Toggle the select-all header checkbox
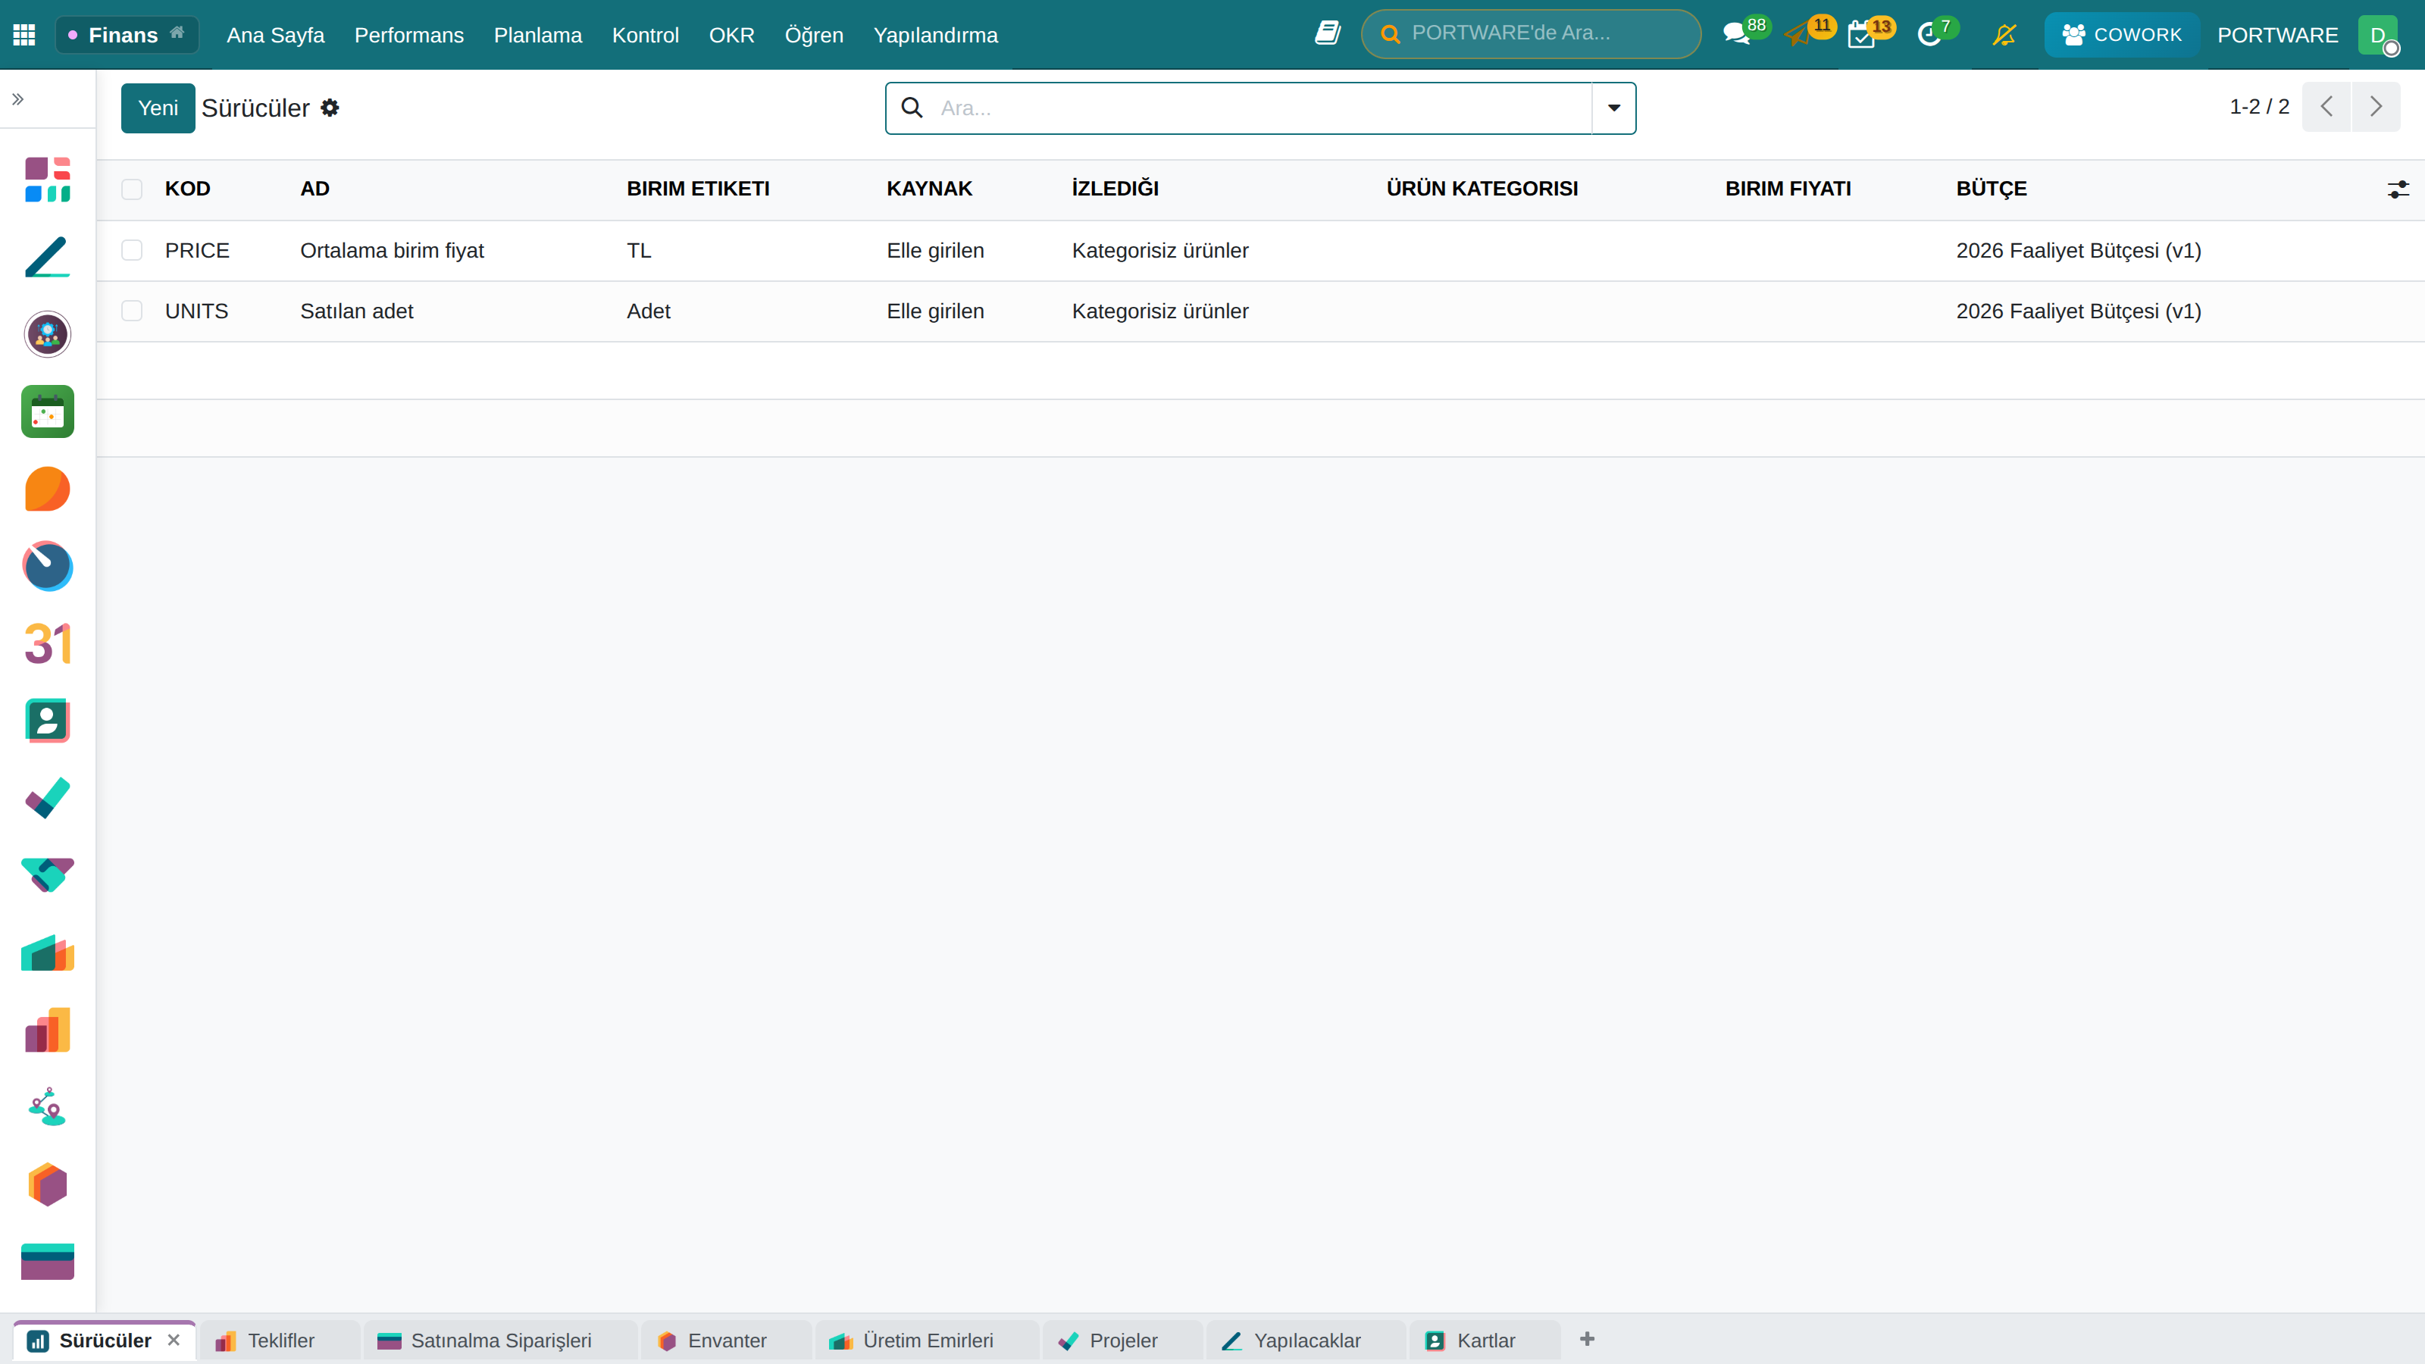Image resolution: width=2425 pixels, height=1364 pixels. pyautogui.click(x=132, y=189)
